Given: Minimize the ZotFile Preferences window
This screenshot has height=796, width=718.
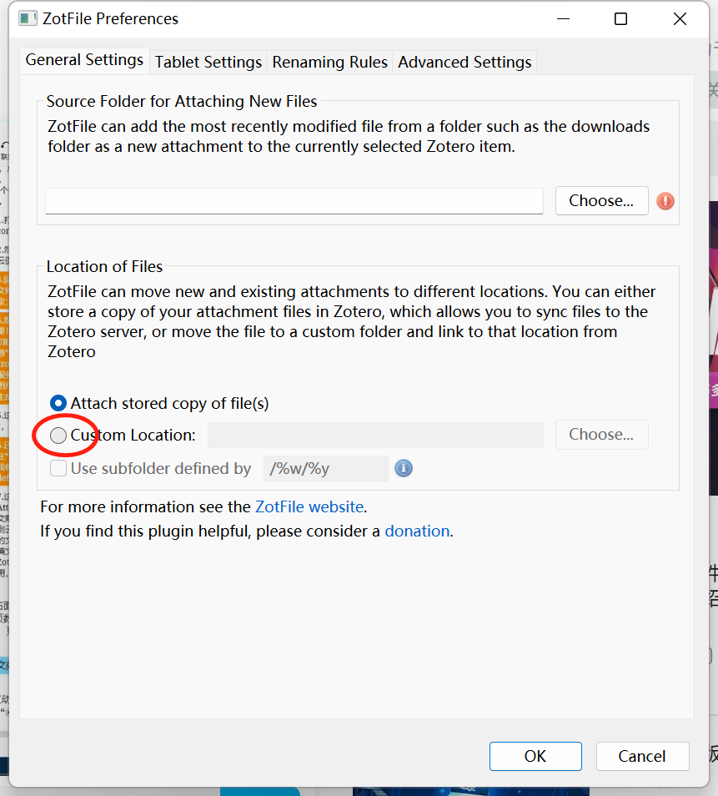Looking at the screenshot, I should click(x=563, y=19).
